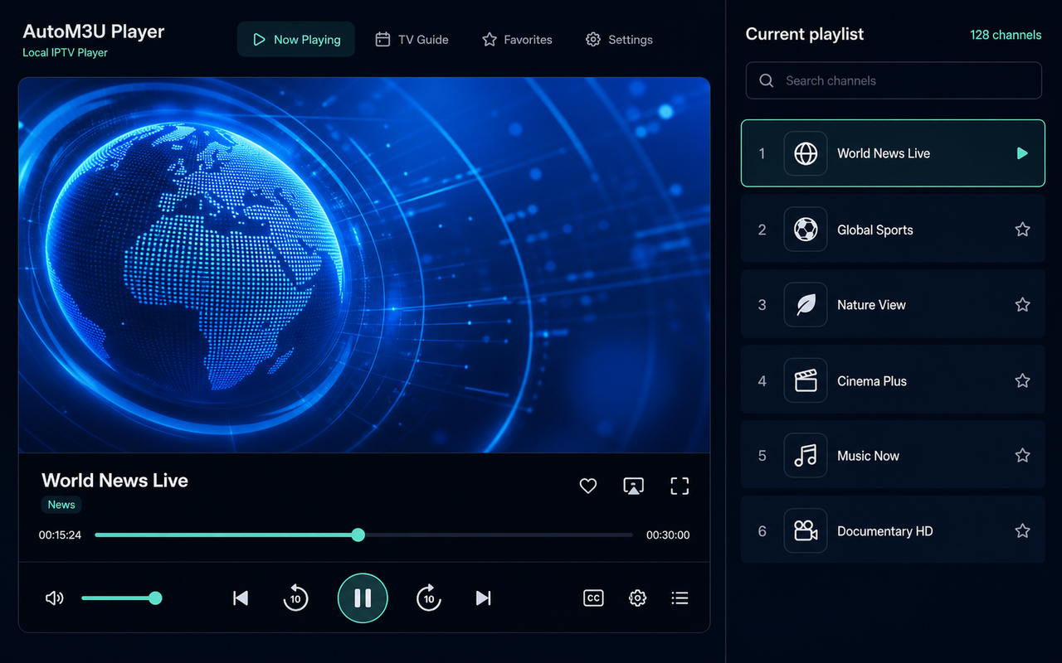The height and width of the screenshot is (663, 1062).
Task: Click the Search channels input field
Action: pos(894,80)
